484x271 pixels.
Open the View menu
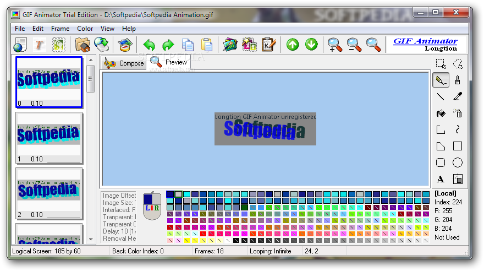pos(107,29)
